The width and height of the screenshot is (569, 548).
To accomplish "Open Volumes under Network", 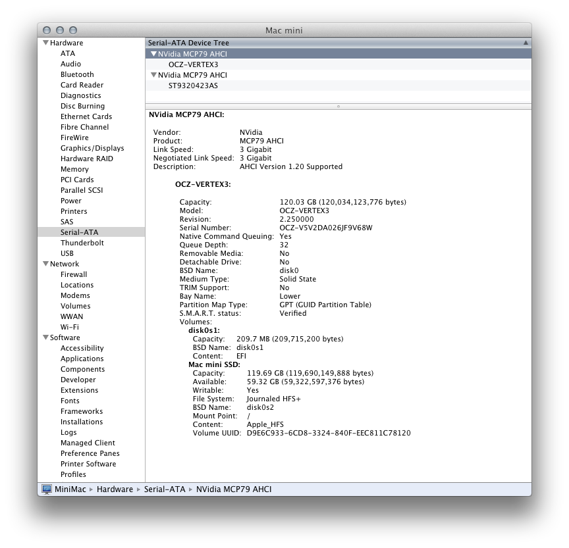I will [76, 306].
